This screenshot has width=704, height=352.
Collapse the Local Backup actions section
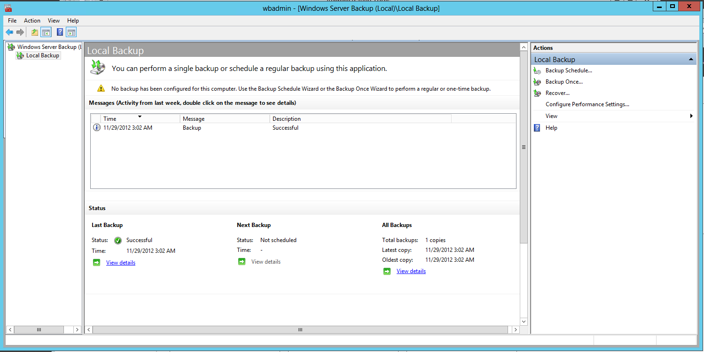pyautogui.click(x=691, y=60)
